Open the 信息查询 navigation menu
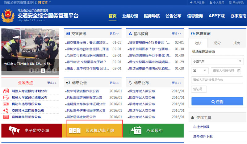Viewport: 247px width, 144px height. click(x=195, y=16)
